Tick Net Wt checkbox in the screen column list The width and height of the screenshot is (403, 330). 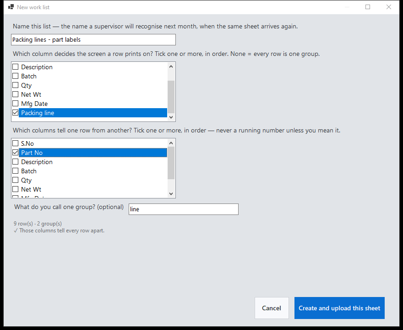click(16, 94)
